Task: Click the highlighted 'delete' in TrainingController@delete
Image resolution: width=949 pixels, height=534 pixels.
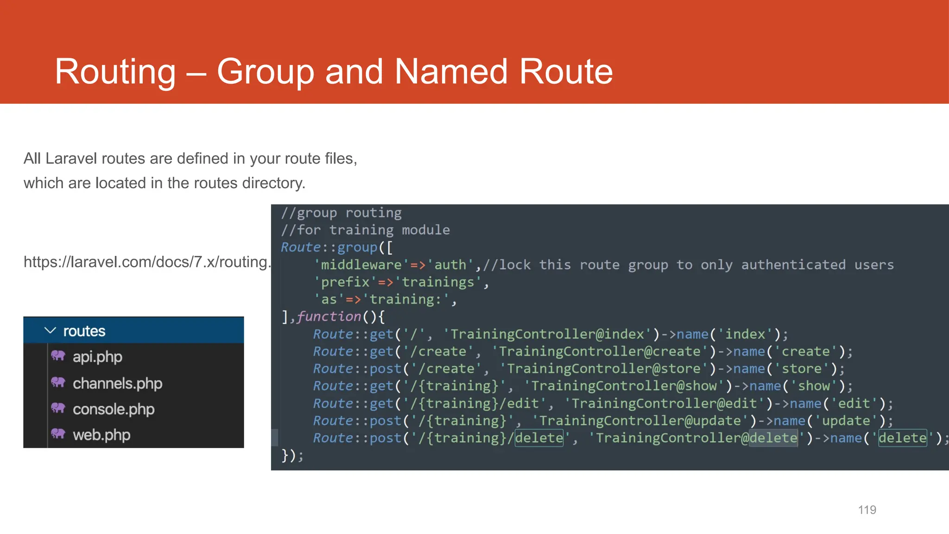Action: (x=773, y=438)
